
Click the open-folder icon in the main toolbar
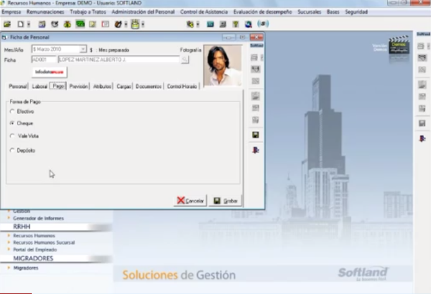(x=7, y=24)
